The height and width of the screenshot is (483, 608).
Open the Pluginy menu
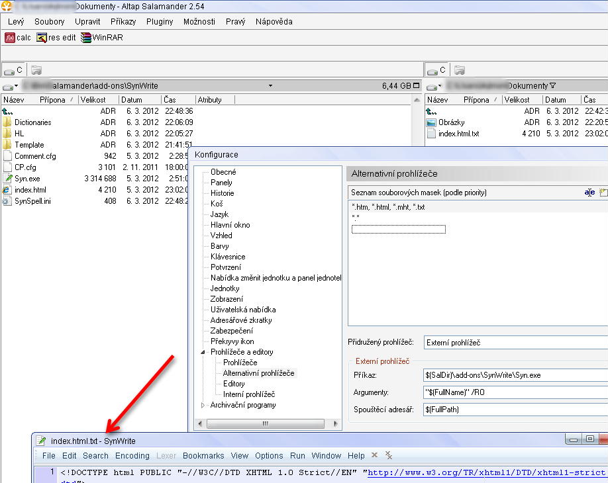point(159,21)
